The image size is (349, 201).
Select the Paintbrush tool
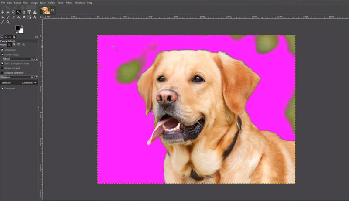coord(8,17)
